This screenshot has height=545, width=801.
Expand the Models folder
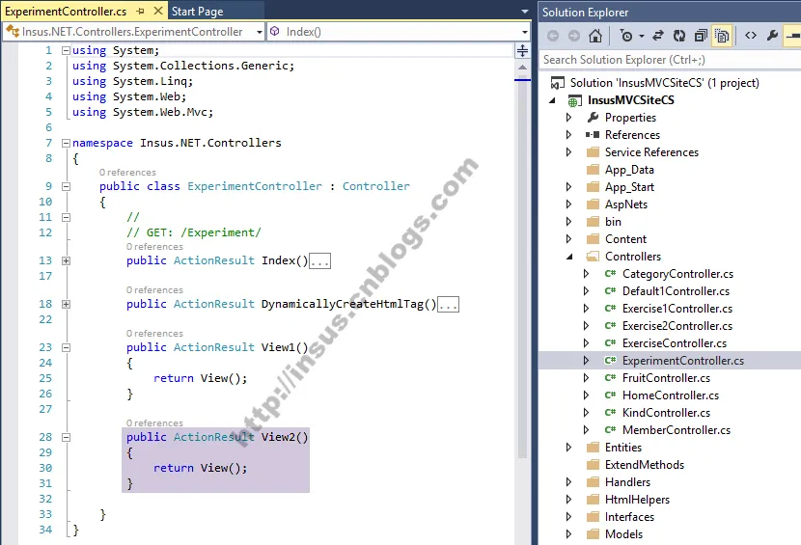tap(569, 534)
